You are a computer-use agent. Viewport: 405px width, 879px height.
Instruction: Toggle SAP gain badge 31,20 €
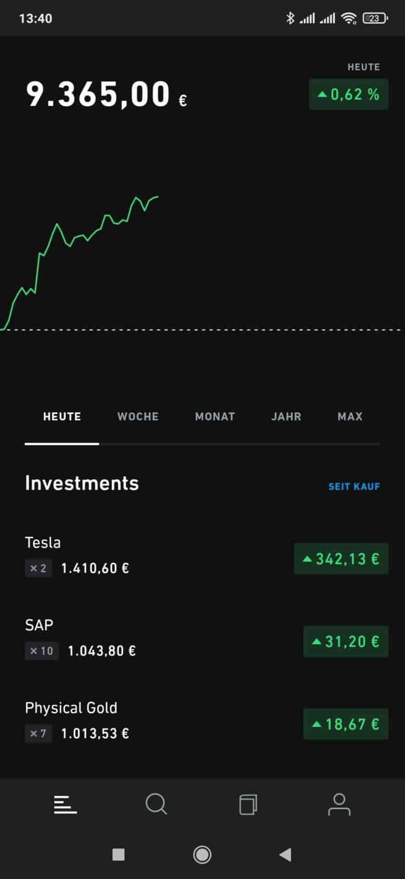[345, 641]
